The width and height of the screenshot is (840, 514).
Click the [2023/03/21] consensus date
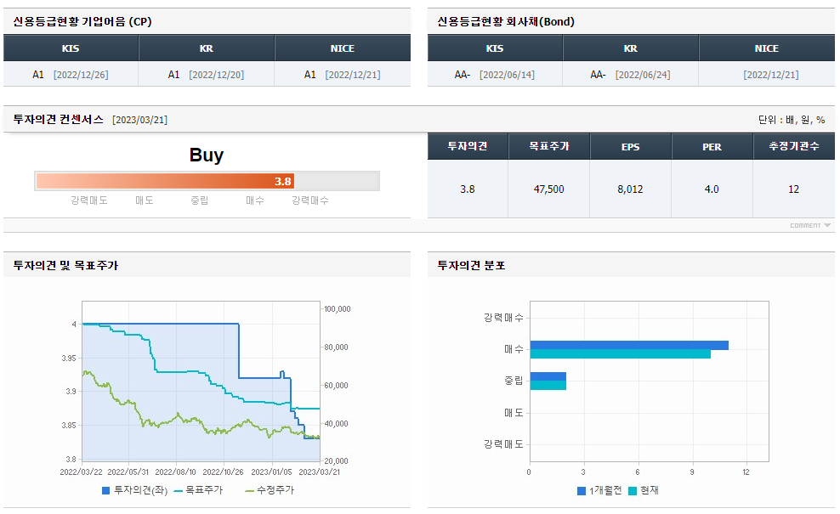click(139, 120)
